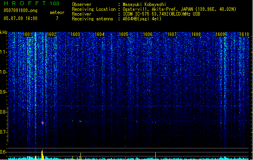The image size is (253, 160).
Task: Click the 0.9 kHz axis label
Action: coord(4,92)
